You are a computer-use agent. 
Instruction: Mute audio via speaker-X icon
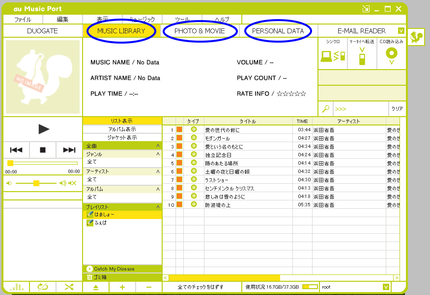coord(72,183)
